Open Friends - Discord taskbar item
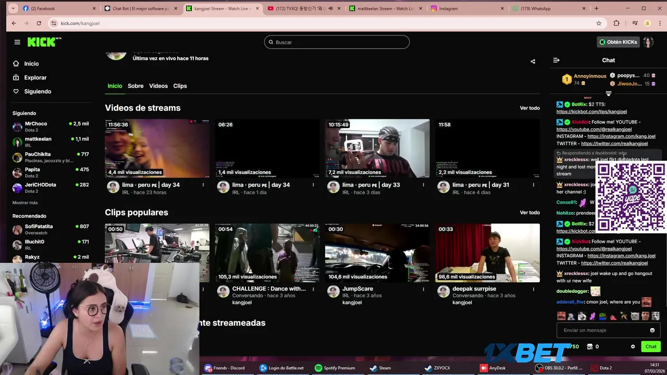 tap(225, 368)
